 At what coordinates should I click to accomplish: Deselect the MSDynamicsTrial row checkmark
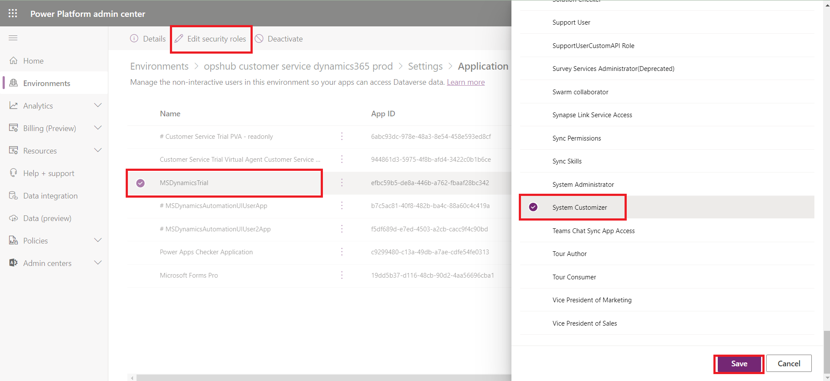point(140,183)
